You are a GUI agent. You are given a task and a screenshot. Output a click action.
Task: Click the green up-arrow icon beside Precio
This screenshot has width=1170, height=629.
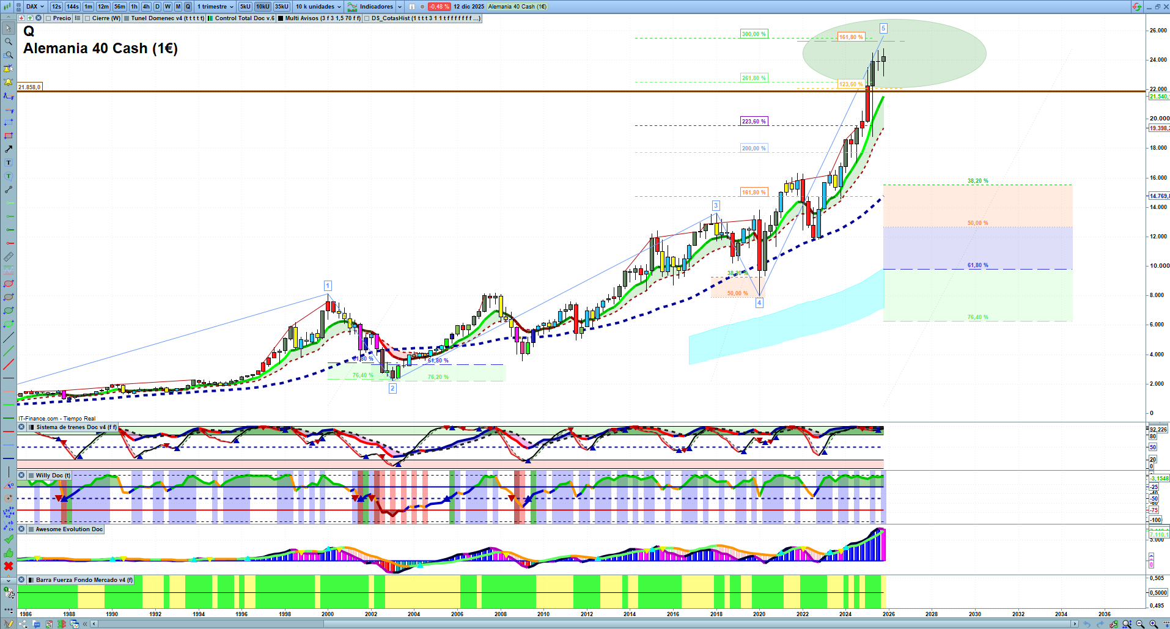pos(30,18)
